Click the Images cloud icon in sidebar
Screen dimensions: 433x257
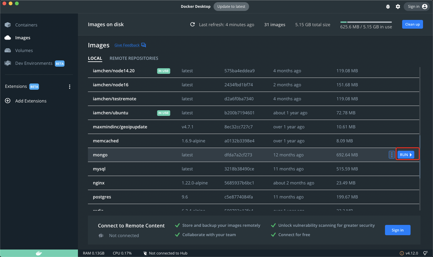[x=8, y=38]
